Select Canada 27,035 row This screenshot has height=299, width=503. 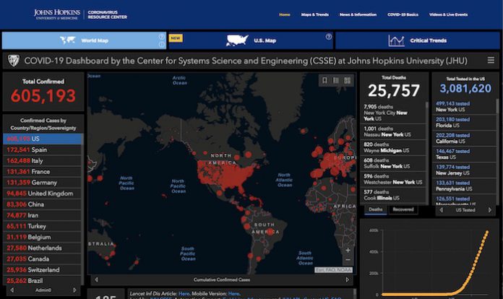point(42,259)
